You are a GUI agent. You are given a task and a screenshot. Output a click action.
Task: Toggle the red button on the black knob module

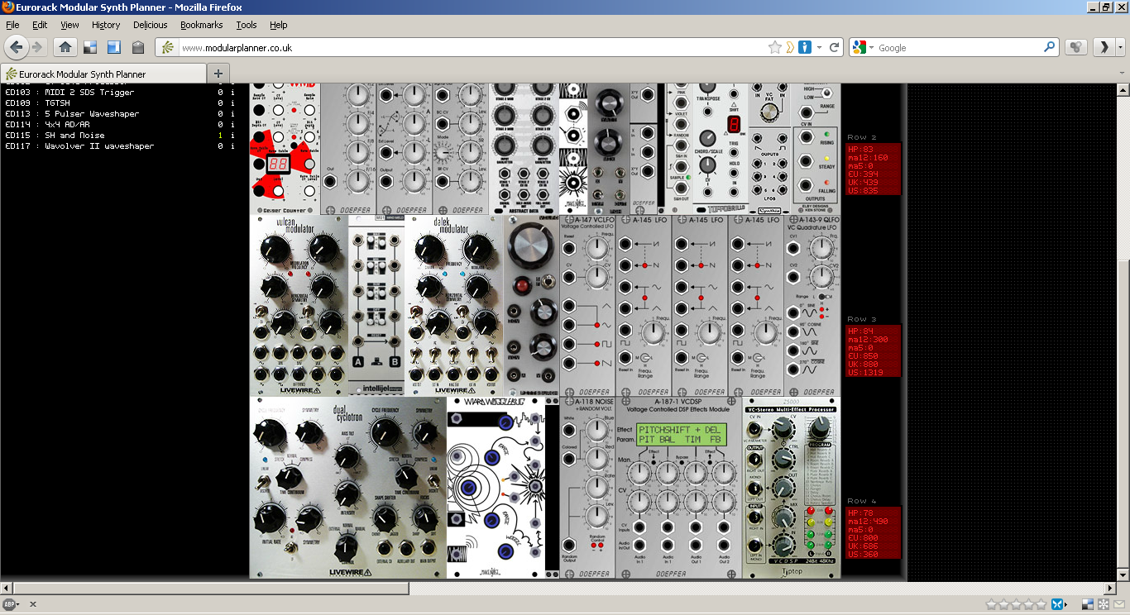coord(521,287)
